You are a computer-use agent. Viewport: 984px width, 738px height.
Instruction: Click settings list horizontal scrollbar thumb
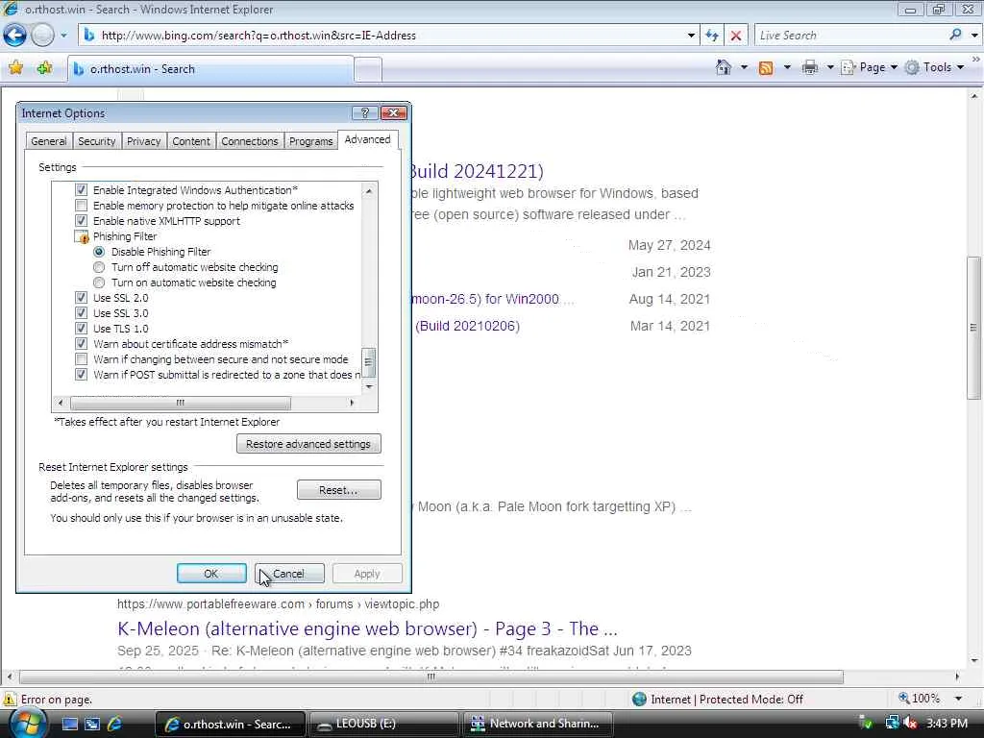(181, 403)
